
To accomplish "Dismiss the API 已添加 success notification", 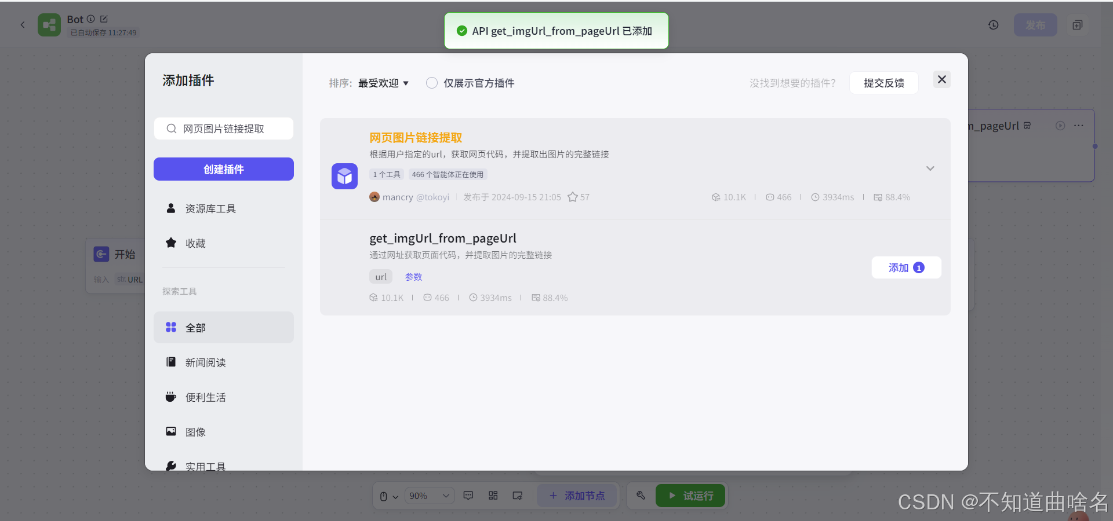I will (556, 31).
